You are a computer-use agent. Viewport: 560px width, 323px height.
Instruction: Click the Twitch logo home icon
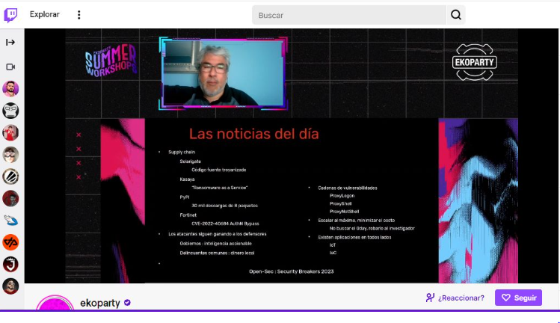click(x=10, y=15)
